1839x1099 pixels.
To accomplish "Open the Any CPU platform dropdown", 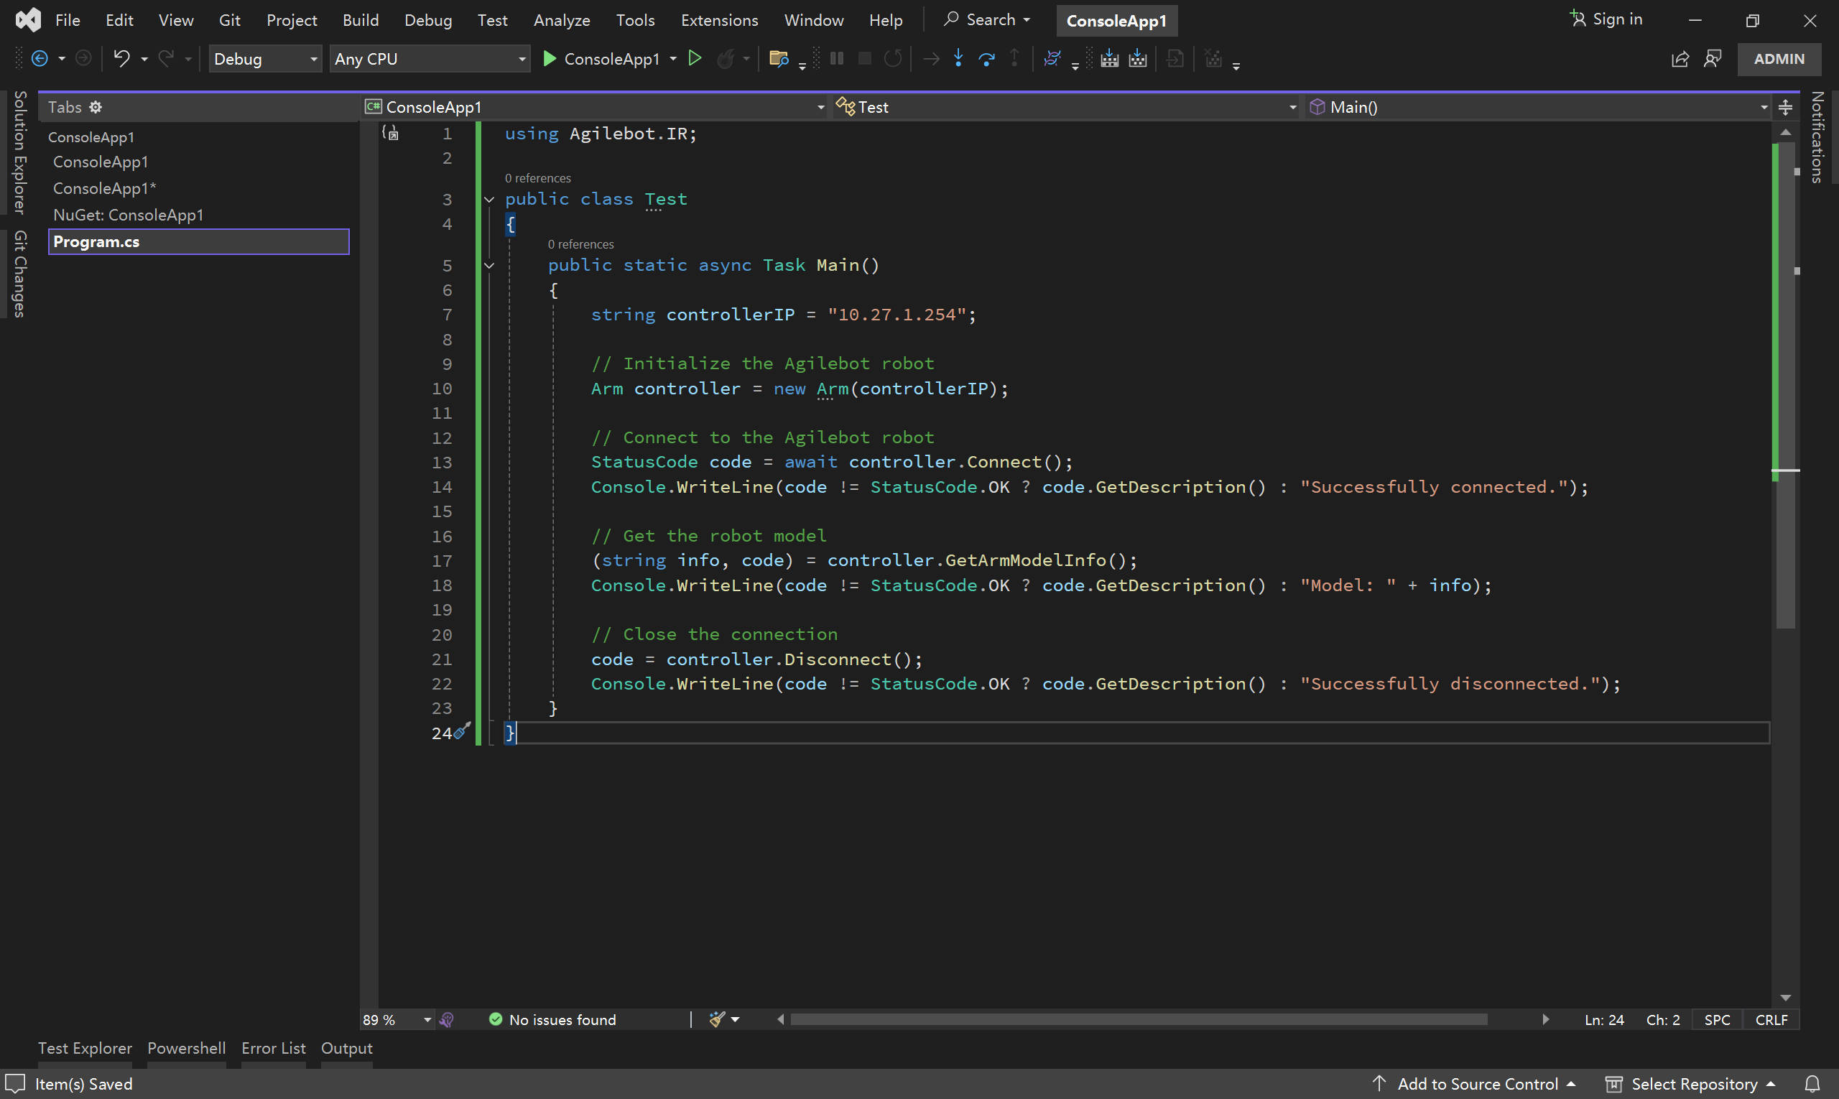I will [x=430, y=58].
